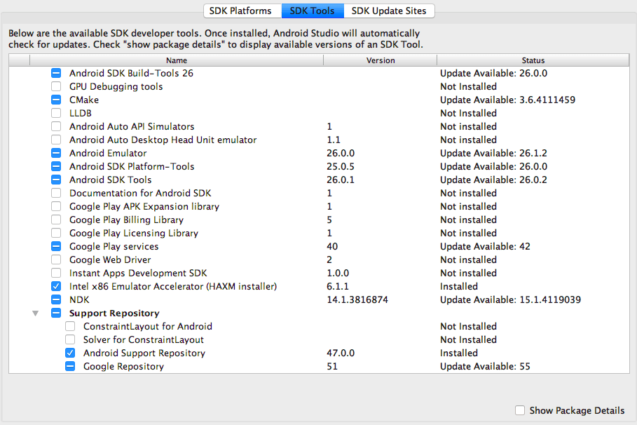
Task: Toggle the CMake package checkbox
Action: click(x=56, y=100)
